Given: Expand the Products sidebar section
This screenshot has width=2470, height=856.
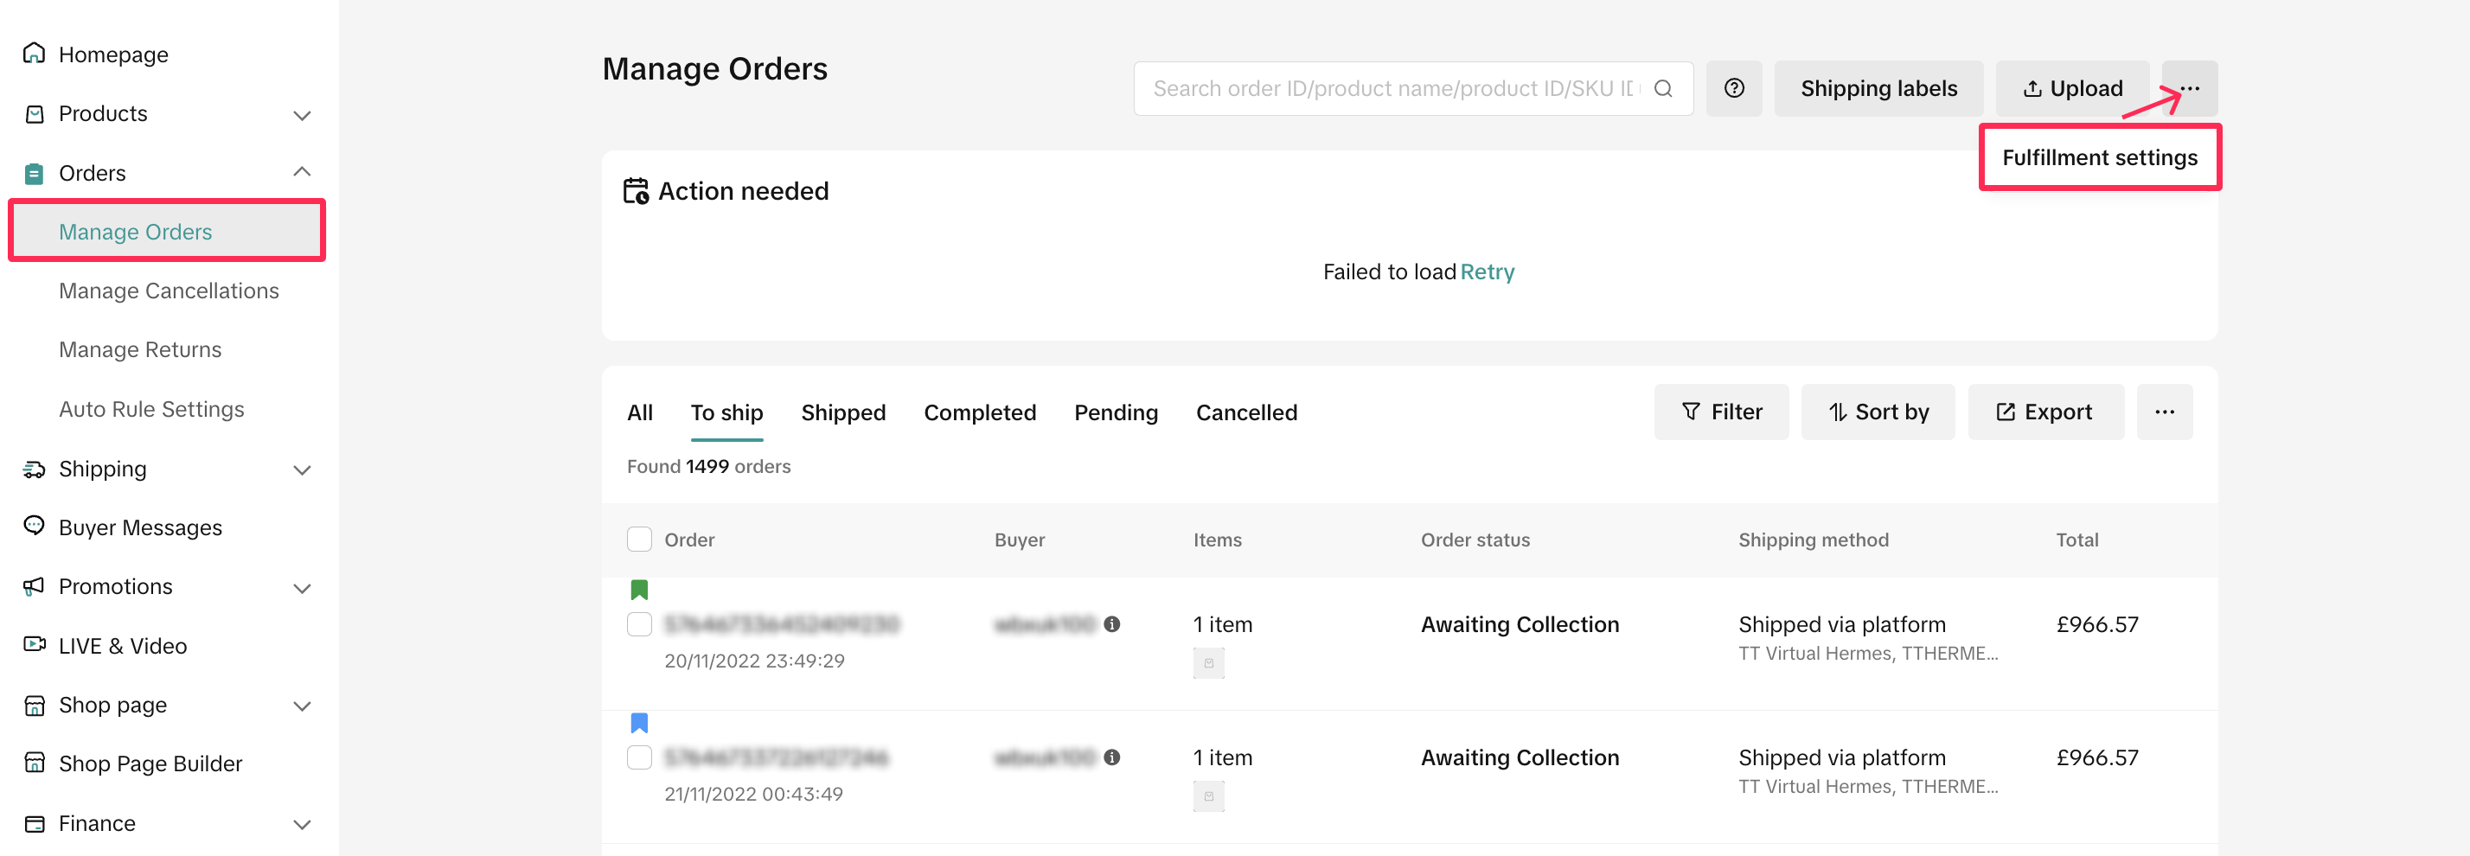Looking at the screenshot, I should coord(301,114).
